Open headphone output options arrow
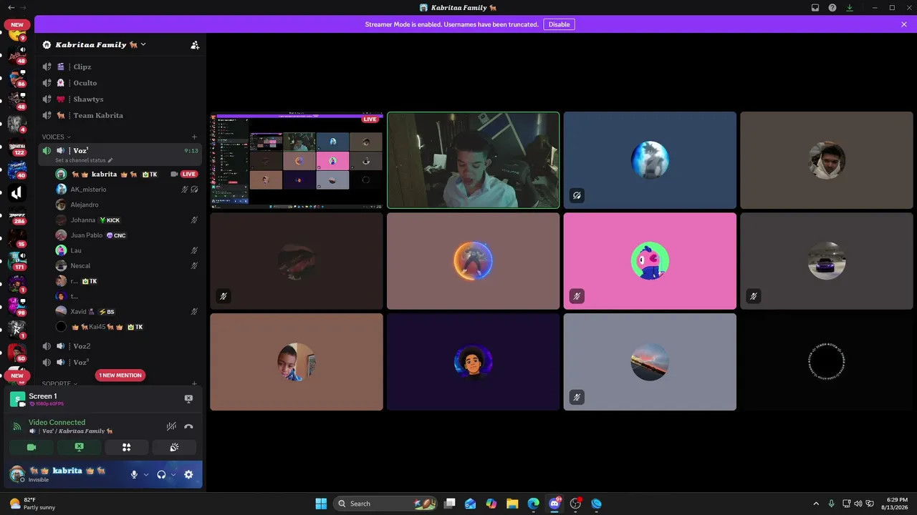The height and width of the screenshot is (515, 917). (173, 474)
